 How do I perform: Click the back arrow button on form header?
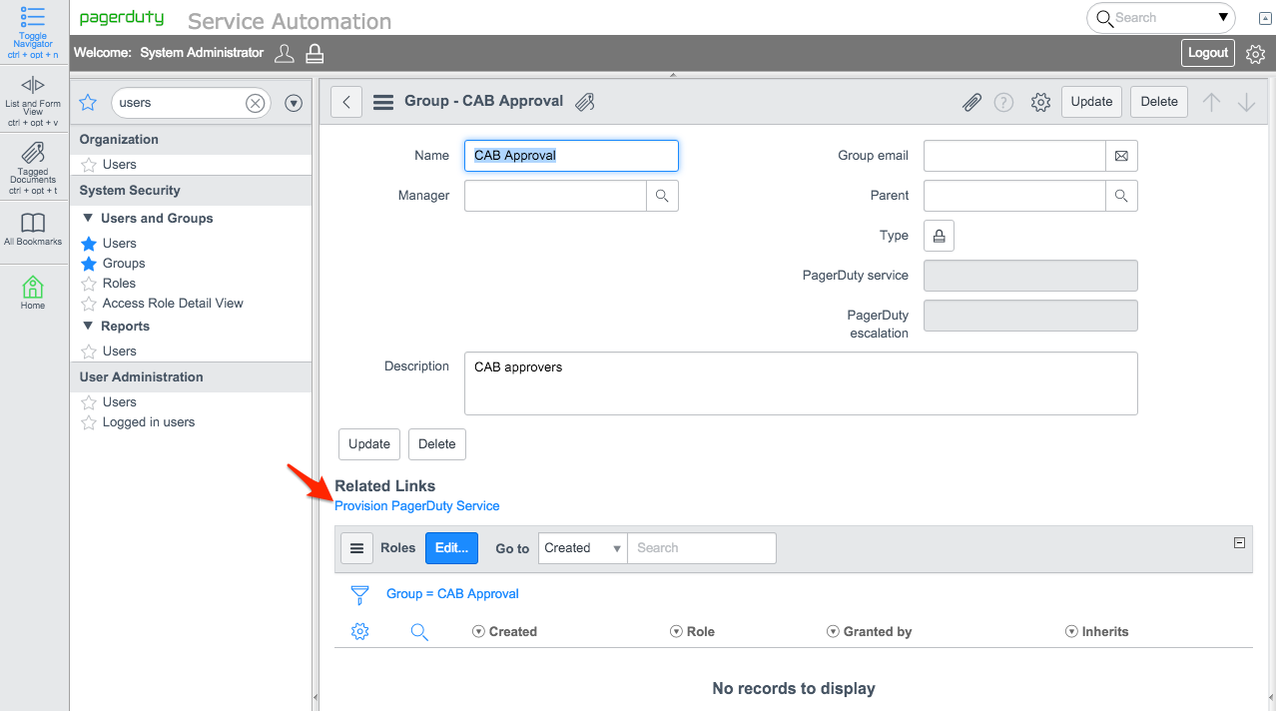[x=346, y=102]
